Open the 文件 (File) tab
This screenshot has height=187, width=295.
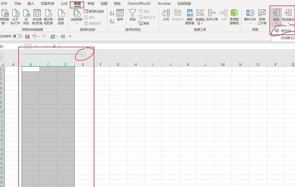4,4
